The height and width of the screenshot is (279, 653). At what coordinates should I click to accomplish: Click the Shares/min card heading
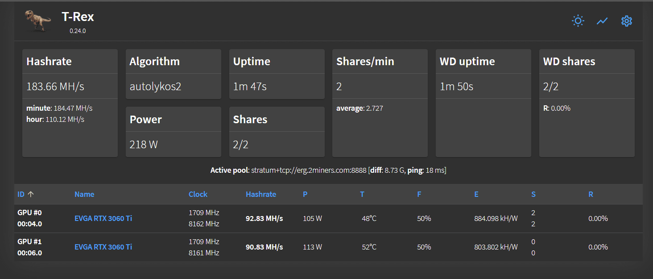click(x=365, y=61)
